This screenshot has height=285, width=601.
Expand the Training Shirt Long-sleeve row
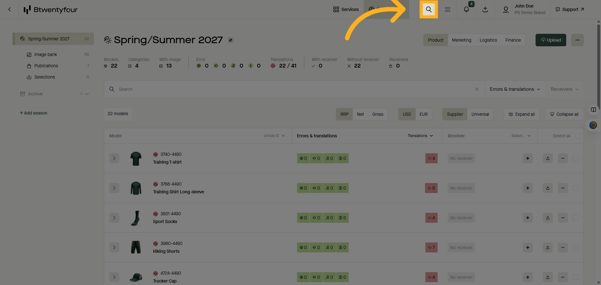114,188
